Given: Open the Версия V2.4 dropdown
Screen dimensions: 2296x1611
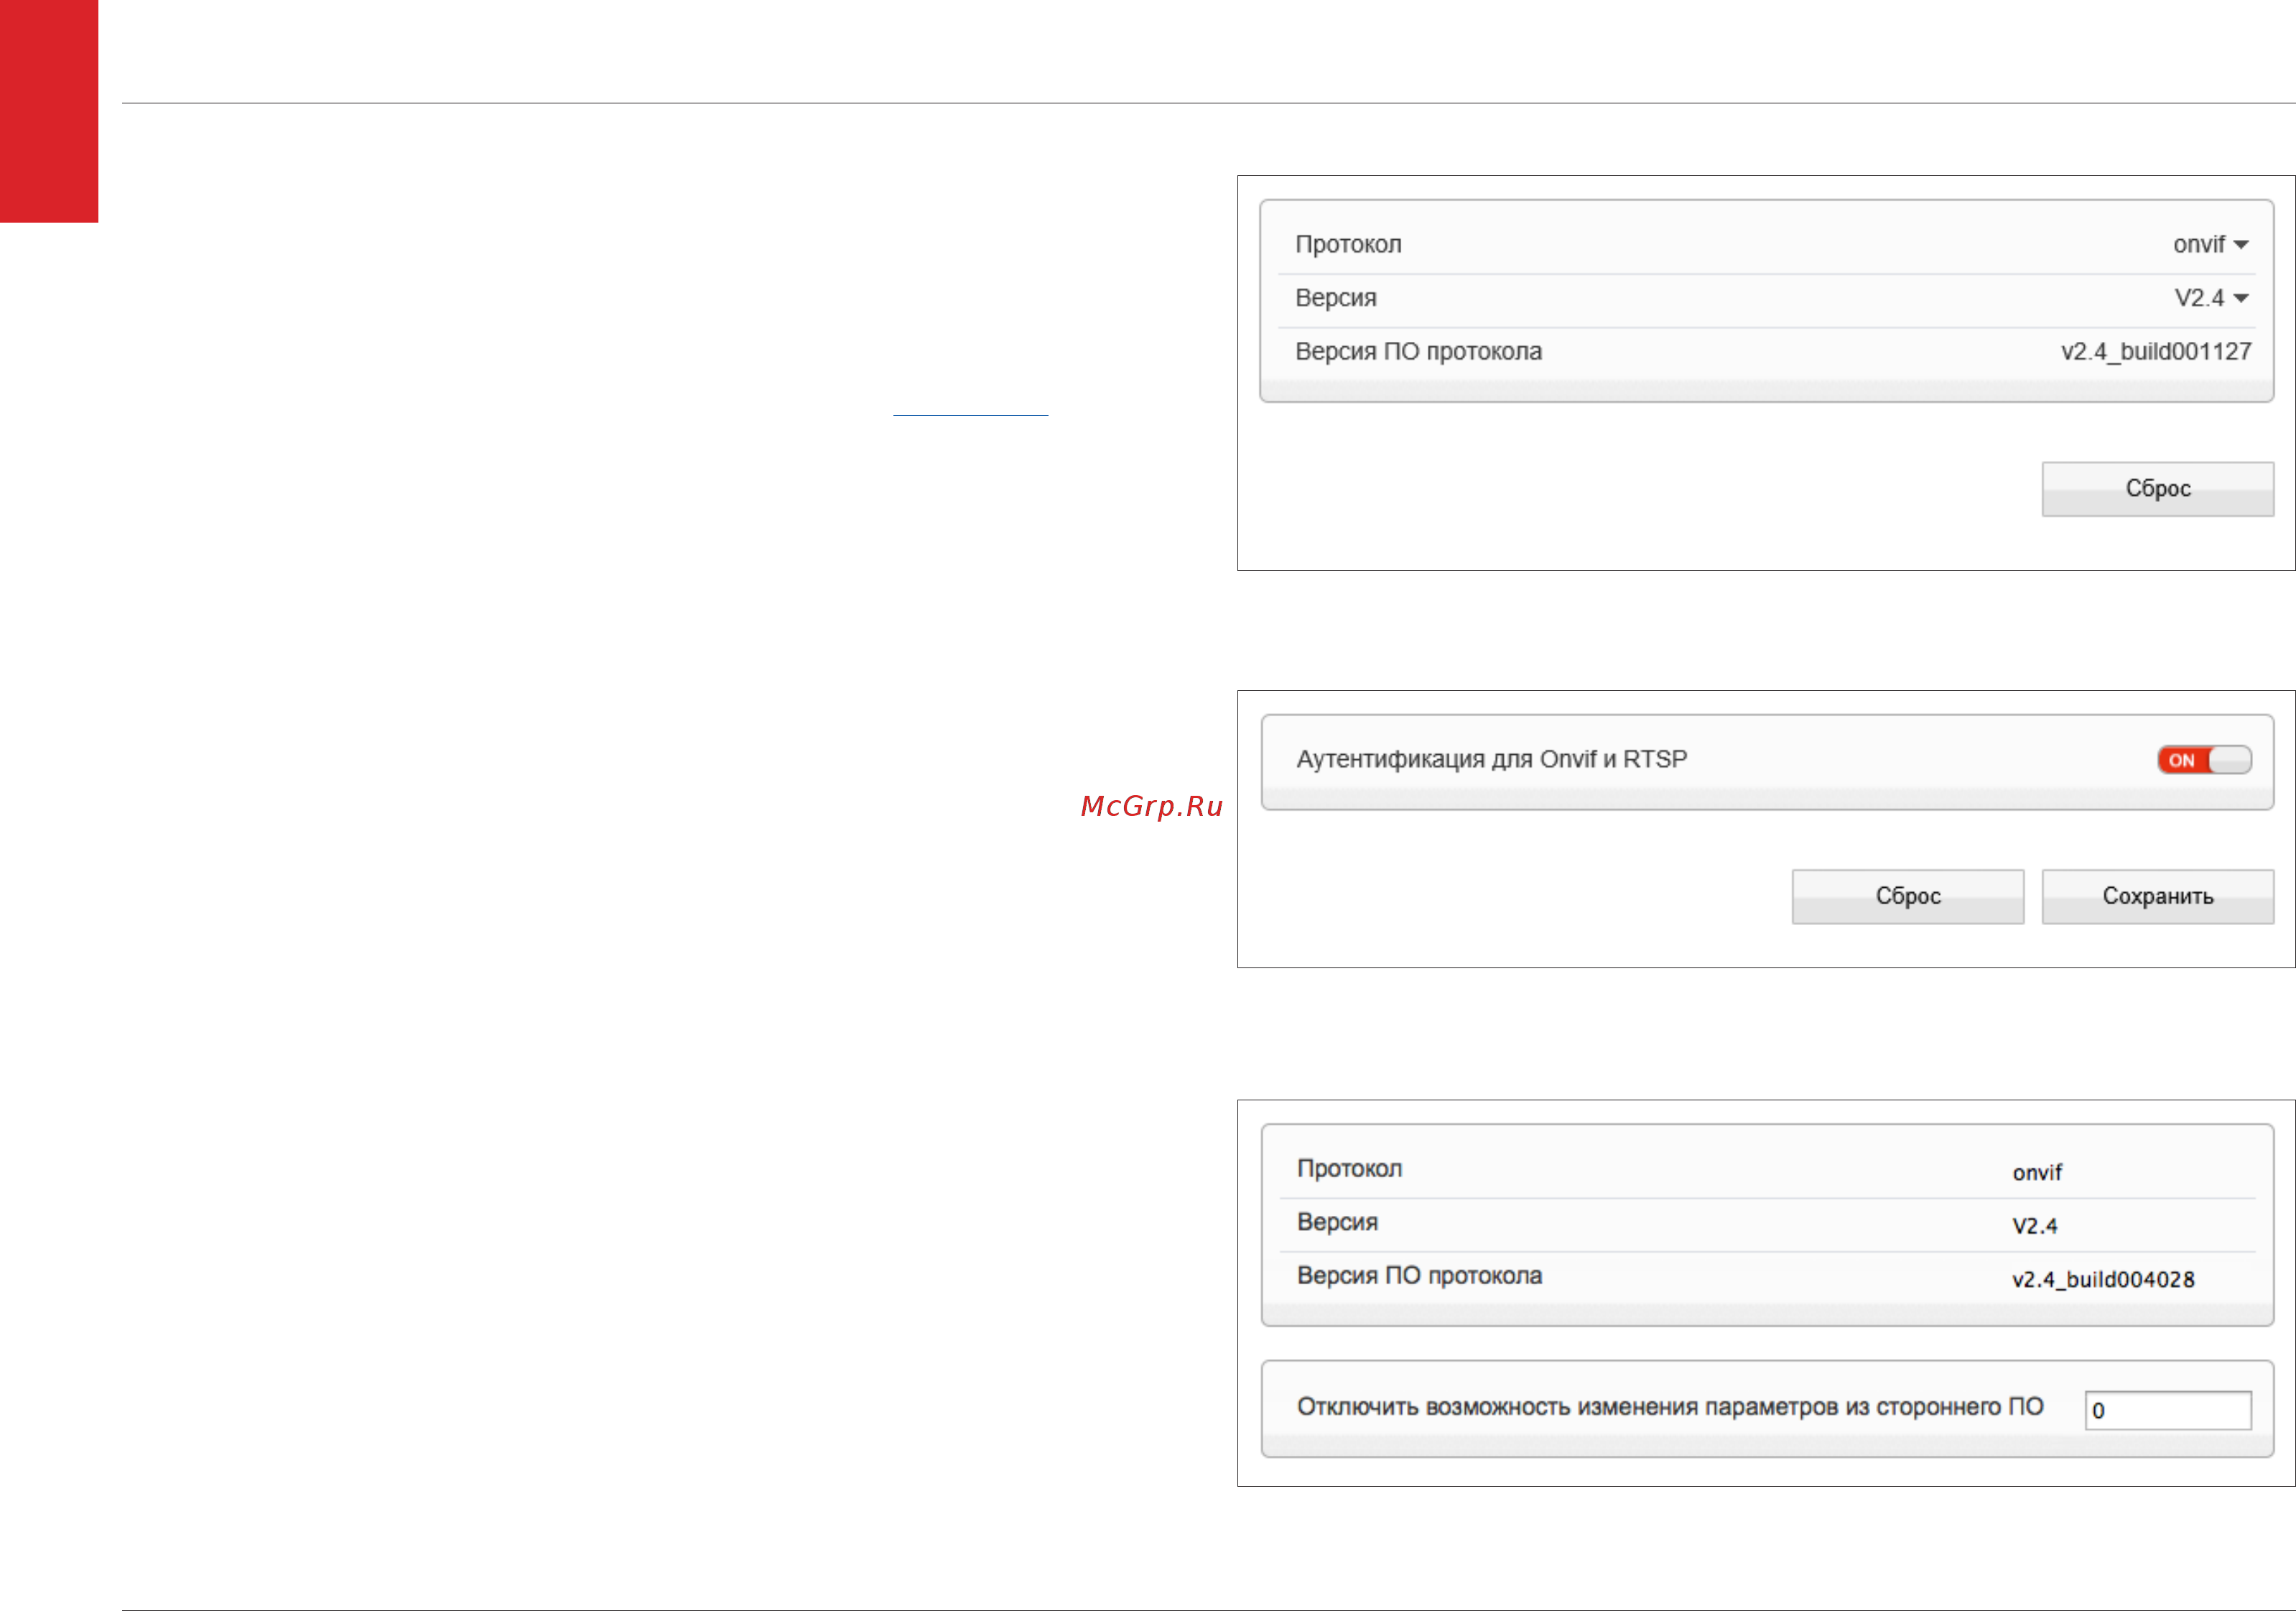Looking at the screenshot, I should click(2211, 298).
